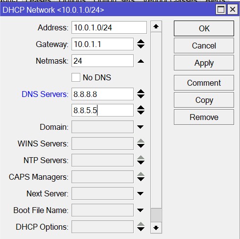The width and height of the screenshot is (240, 239).
Task: Click the scroll up arrow in scrollbar
Action: [x=156, y=26]
